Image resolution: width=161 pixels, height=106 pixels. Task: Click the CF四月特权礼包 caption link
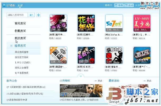(79, 100)
